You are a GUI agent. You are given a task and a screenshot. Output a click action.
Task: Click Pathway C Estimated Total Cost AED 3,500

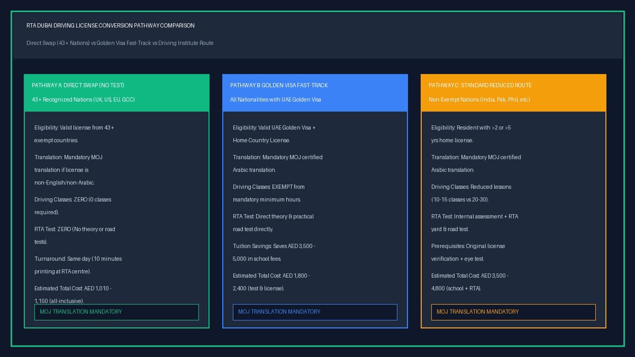coord(470,282)
